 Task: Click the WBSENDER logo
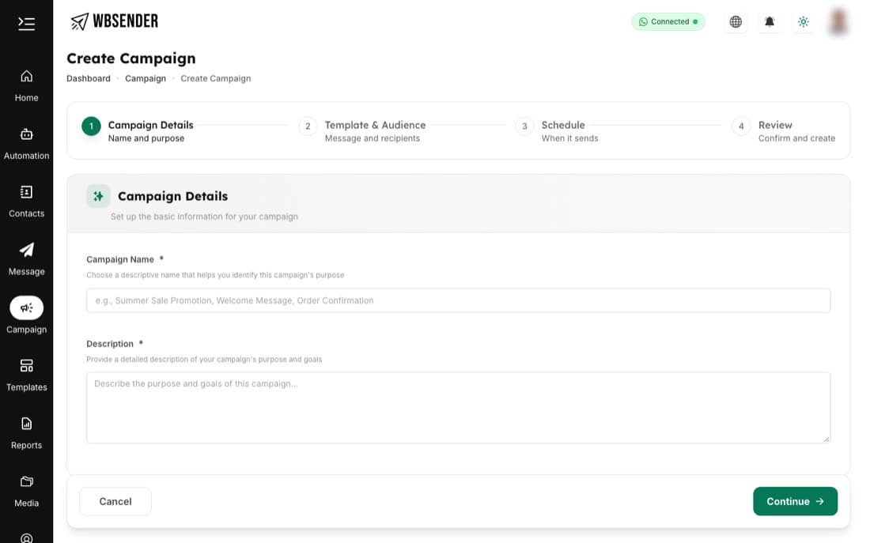click(115, 21)
